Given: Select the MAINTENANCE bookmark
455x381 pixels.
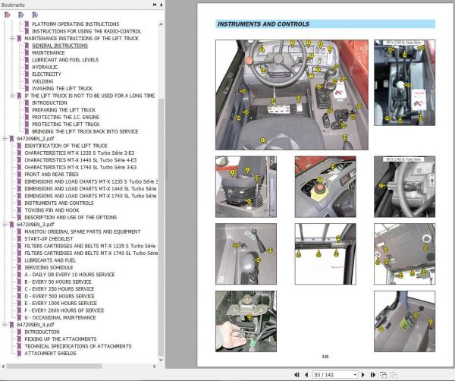Looking at the screenshot, I should coord(49,52).
